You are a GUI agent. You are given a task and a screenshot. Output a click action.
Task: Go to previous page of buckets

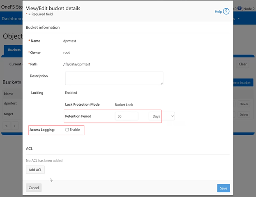pyautogui.click(x=14, y=125)
